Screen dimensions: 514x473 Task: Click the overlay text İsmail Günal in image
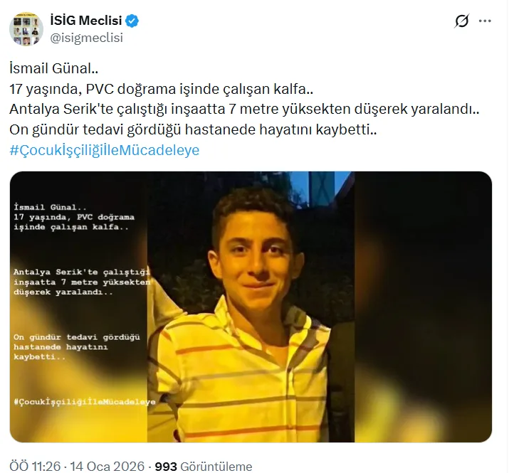50,207
